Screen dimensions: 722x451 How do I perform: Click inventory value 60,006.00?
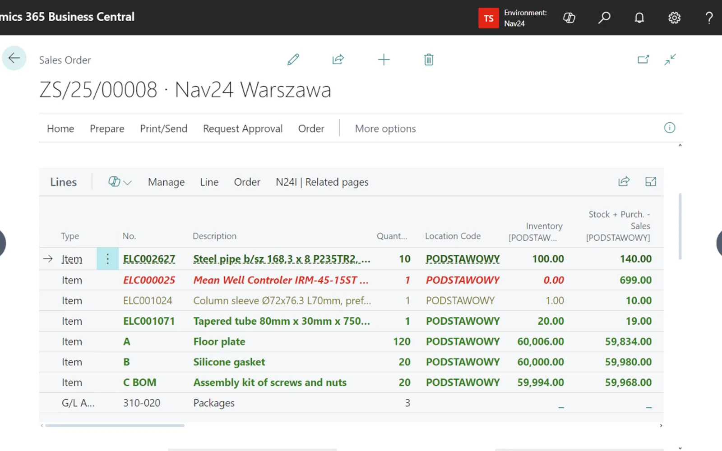point(541,341)
